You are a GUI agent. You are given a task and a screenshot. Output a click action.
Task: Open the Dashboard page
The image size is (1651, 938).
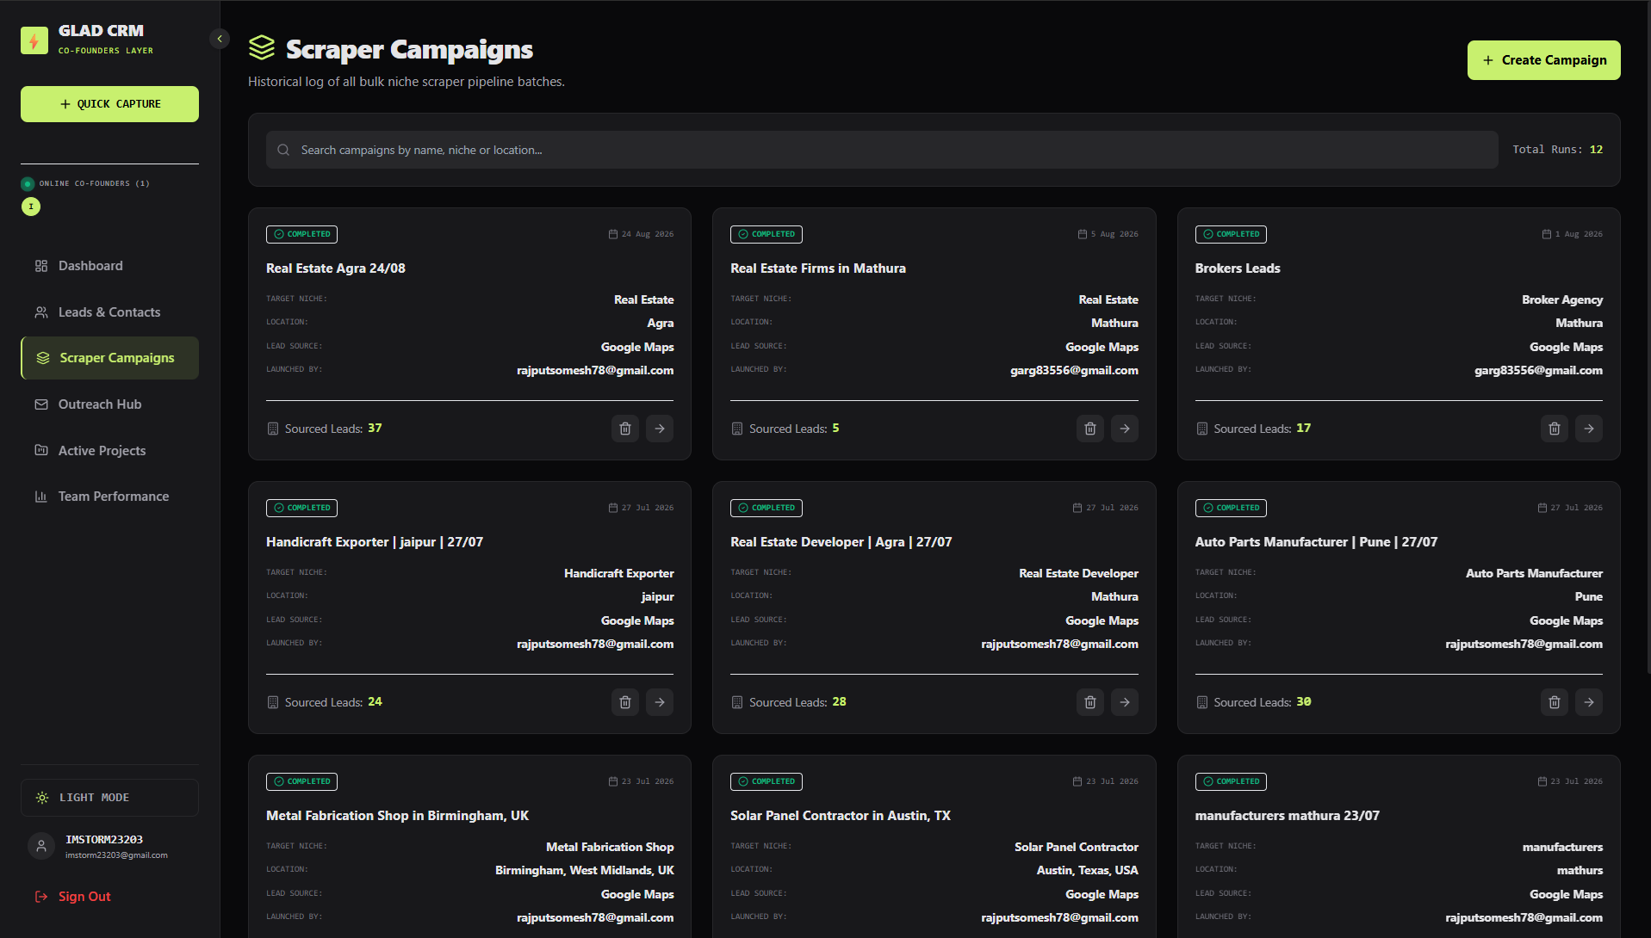click(109, 266)
